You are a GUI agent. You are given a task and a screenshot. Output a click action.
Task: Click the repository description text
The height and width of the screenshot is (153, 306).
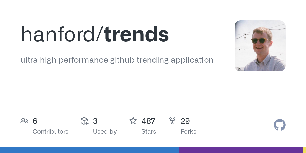point(117,60)
